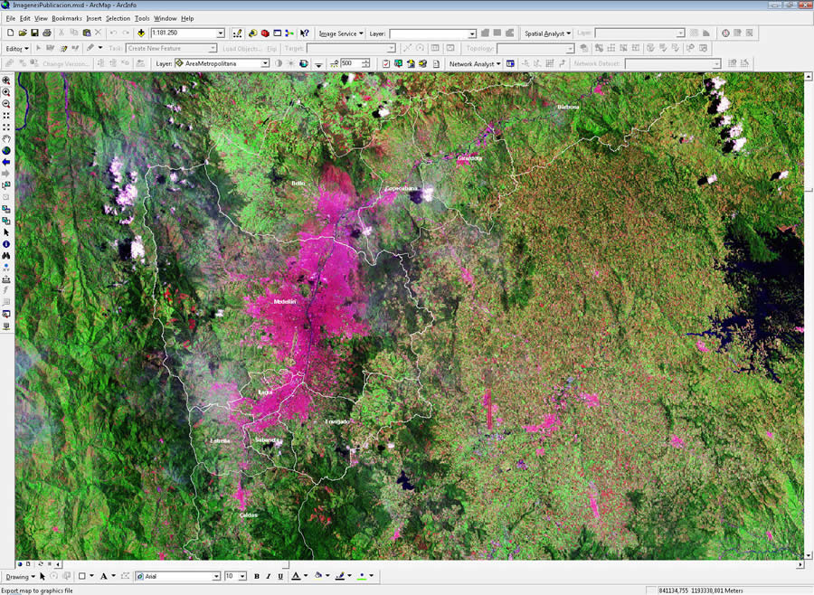This screenshot has height=595, width=814.
Task: Select the Pan hand tool
Action: pyautogui.click(x=6, y=138)
